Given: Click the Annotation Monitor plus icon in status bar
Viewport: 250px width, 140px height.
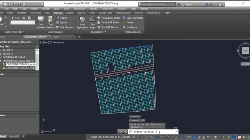Looking at the screenshot, I should [223, 137].
